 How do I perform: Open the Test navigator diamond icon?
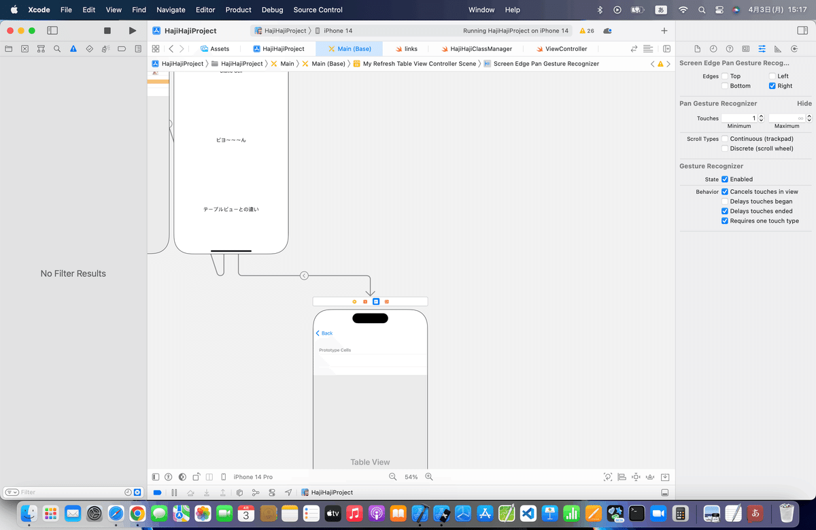tap(89, 49)
